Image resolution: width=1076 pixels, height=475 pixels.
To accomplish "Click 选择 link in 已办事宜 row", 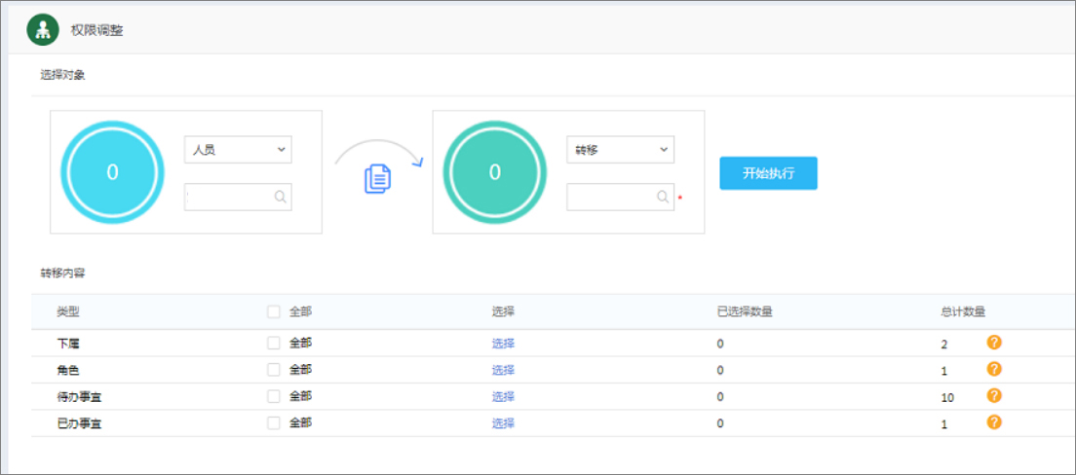I will click(x=503, y=423).
